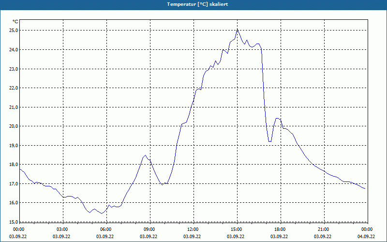This screenshot has width=387, height=242.
Task: Click the 12:00 time axis label
Action: tap(193, 229)
